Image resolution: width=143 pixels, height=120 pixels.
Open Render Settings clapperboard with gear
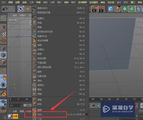click(102, 9)
